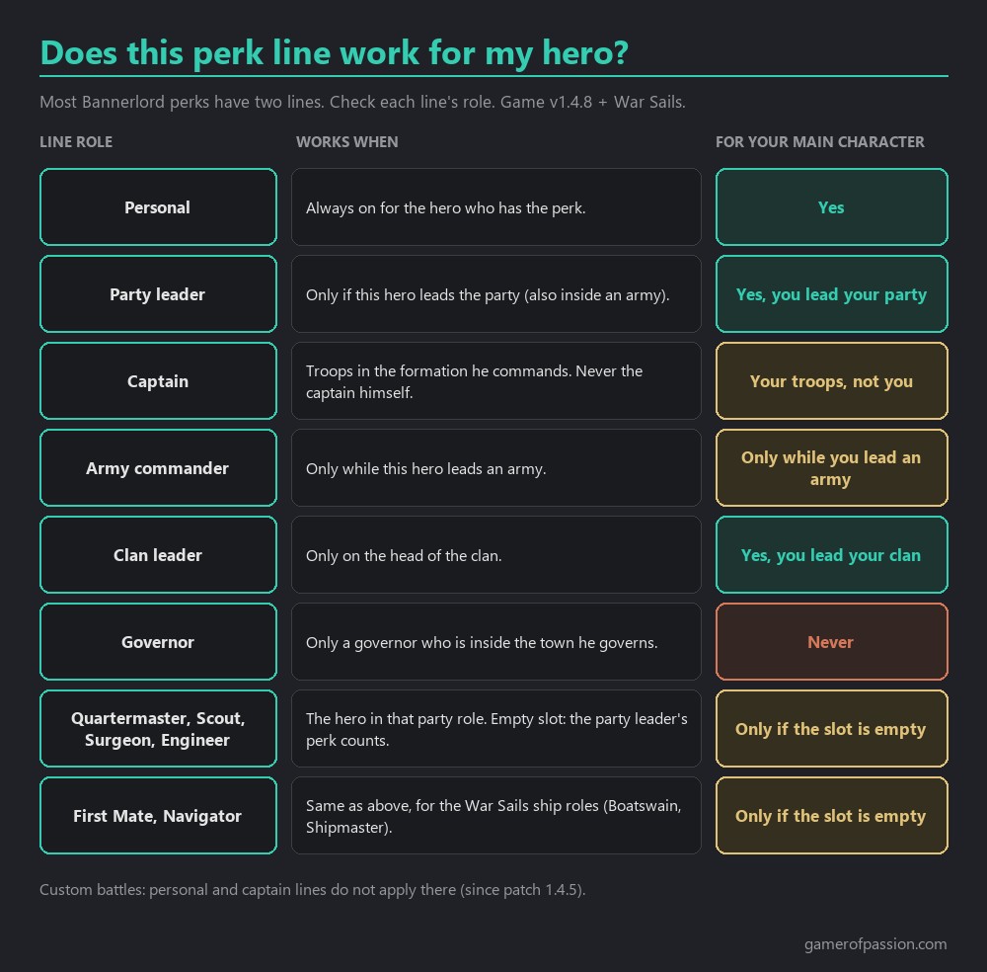Click the Clan leader role box

point(158,555)
